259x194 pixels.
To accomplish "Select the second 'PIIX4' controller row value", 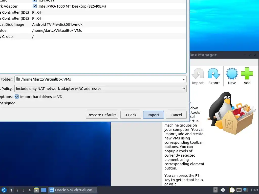I will (x=36, y=18).
